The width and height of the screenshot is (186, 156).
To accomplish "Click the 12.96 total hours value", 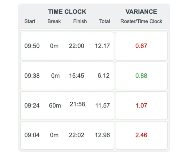I will 102,135.
